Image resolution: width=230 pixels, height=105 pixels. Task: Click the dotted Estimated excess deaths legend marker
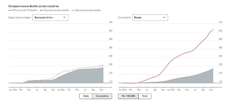coord(73,10)
